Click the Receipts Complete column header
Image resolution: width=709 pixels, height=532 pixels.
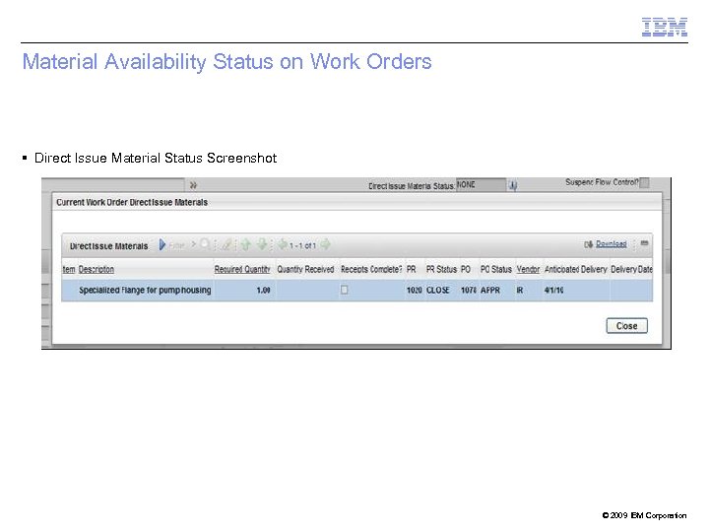click(x=371, y=269)
